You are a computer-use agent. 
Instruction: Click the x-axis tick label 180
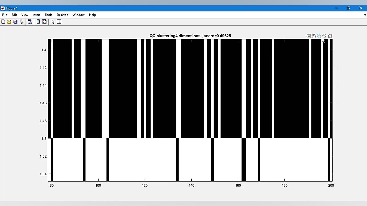pyautogui.click(x=285, y=185)
